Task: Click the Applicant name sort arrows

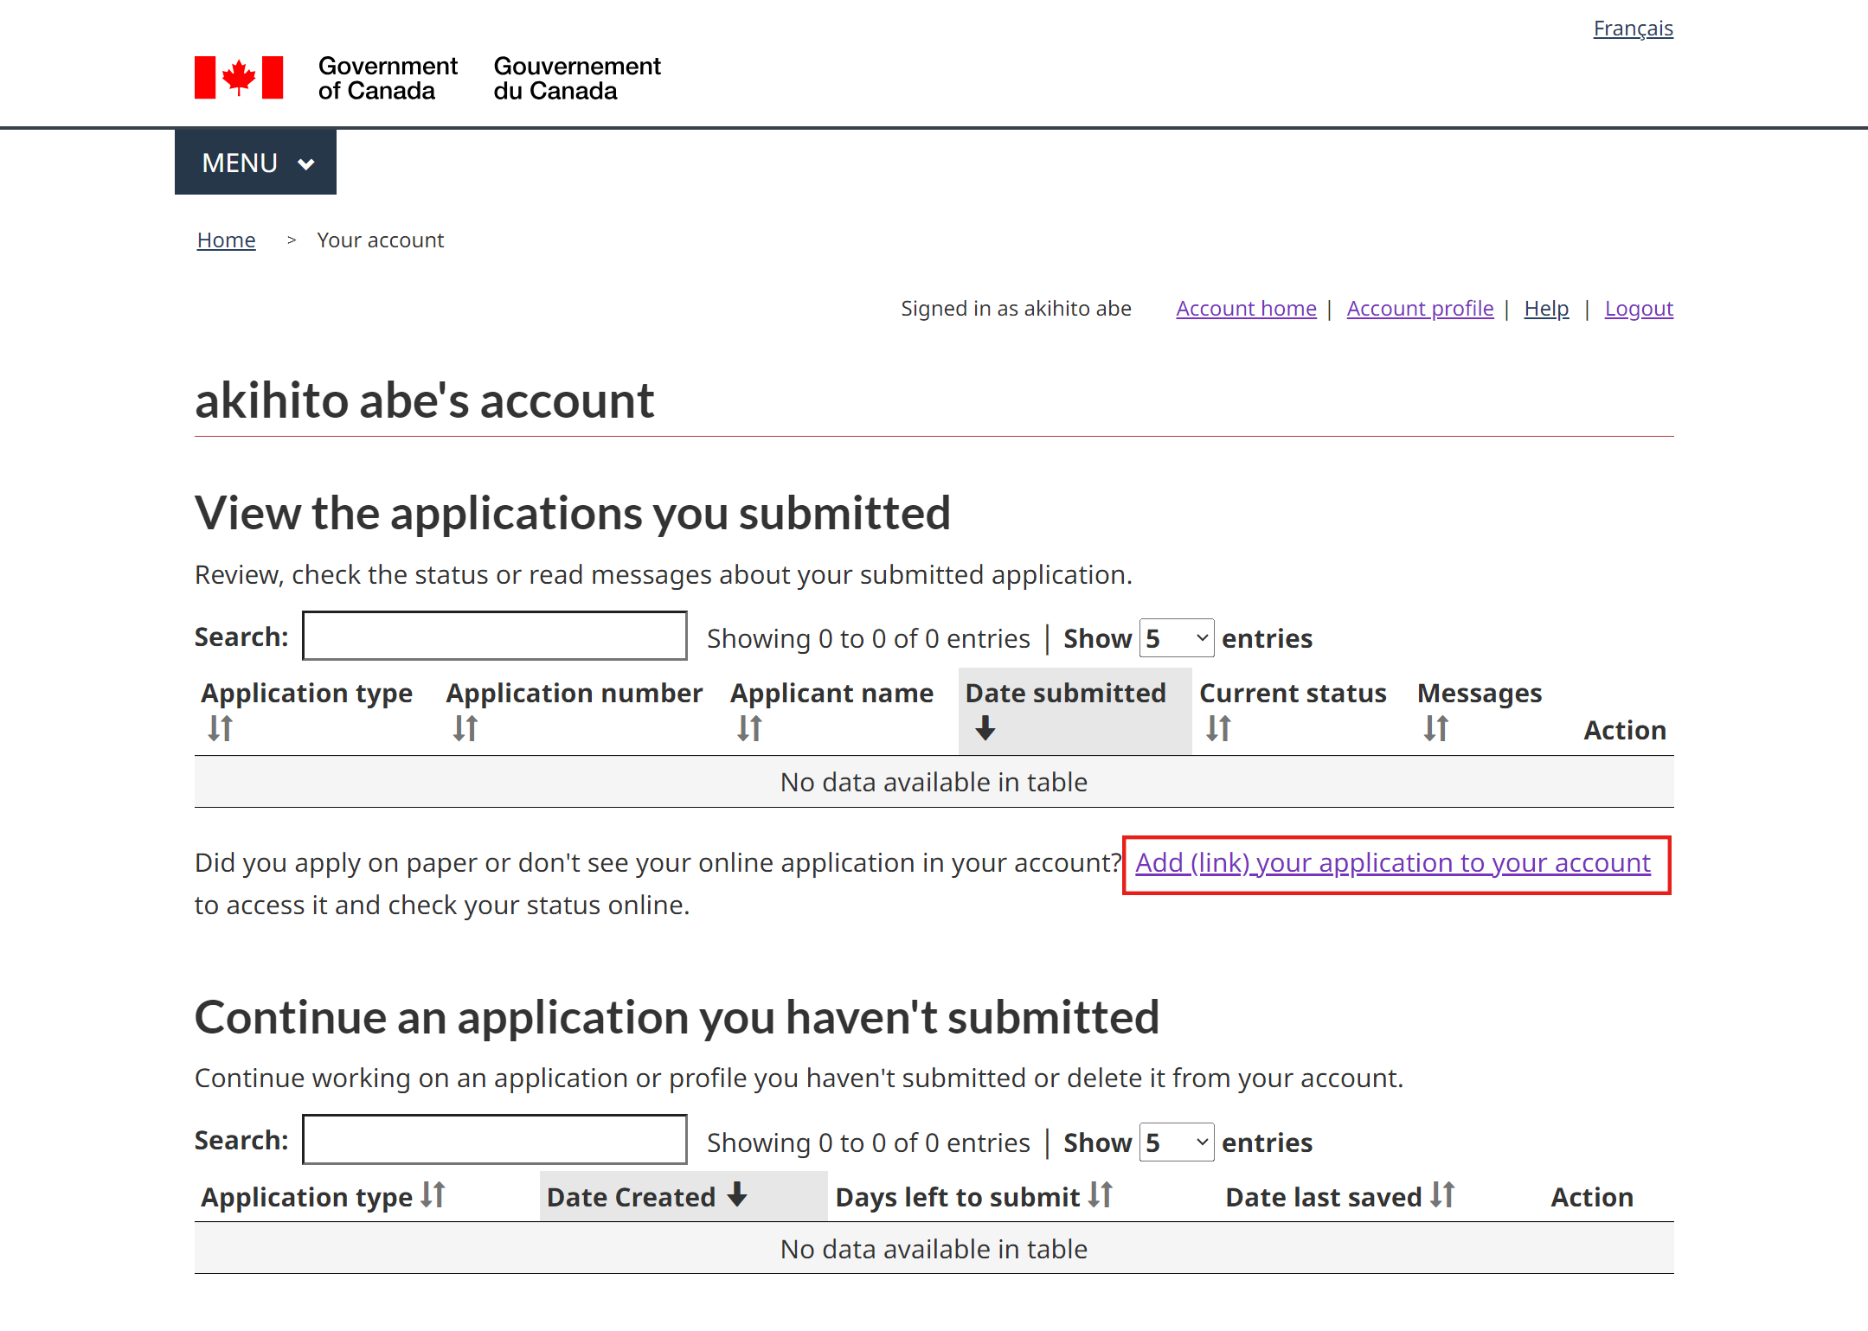Action: (x=749, y=728)
